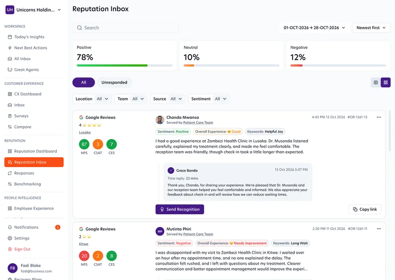Screen dimensions: 395x280
Task: Click the Negative 12% progress bar
Action: click(x=338, y=66)
